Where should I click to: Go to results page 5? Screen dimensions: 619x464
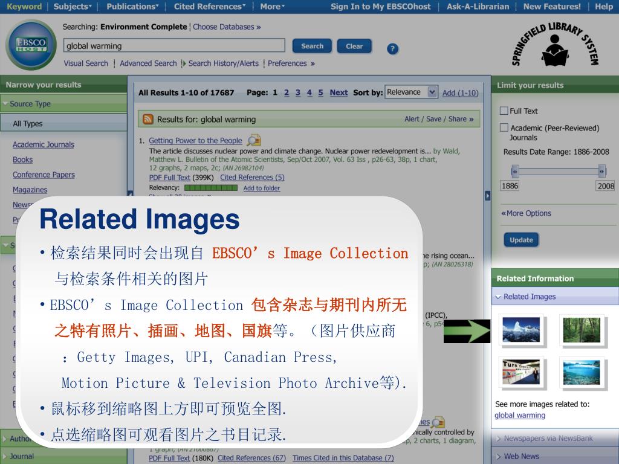tap(320, 92)
